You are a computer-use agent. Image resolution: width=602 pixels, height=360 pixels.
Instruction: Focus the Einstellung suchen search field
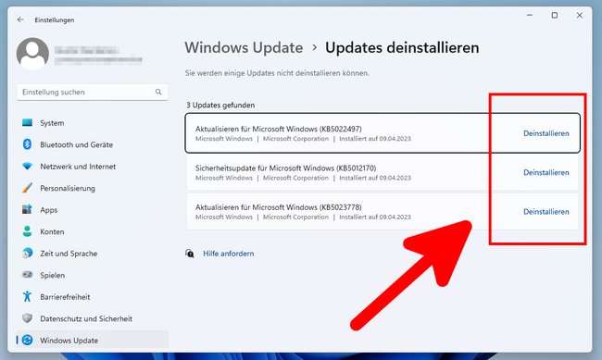tap(93, 93)
